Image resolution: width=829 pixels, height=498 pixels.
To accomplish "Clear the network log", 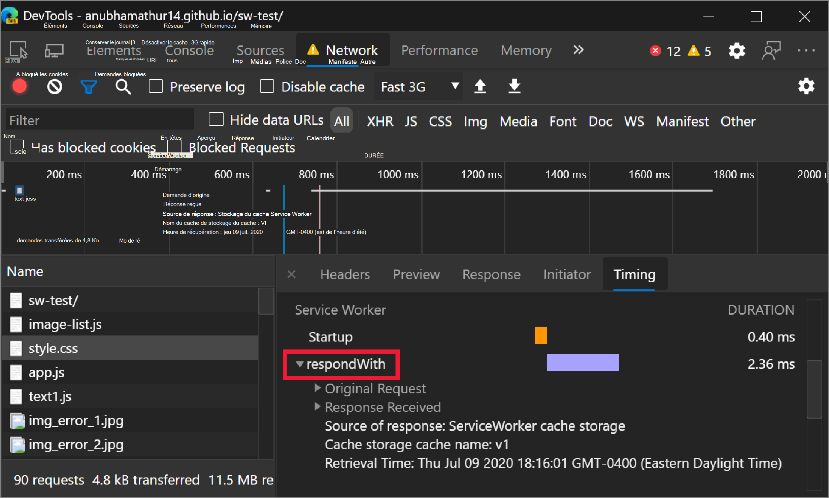I will point(55,86).
